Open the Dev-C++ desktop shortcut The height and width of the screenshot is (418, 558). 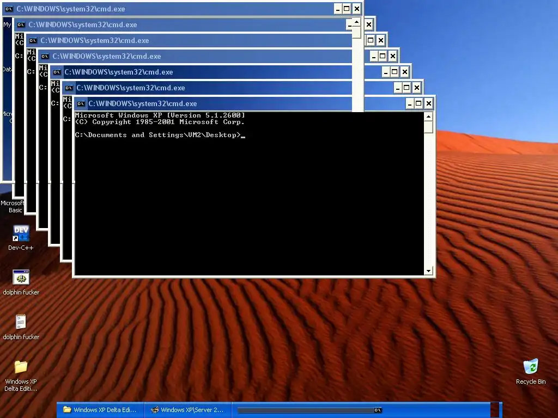point(21,238)
